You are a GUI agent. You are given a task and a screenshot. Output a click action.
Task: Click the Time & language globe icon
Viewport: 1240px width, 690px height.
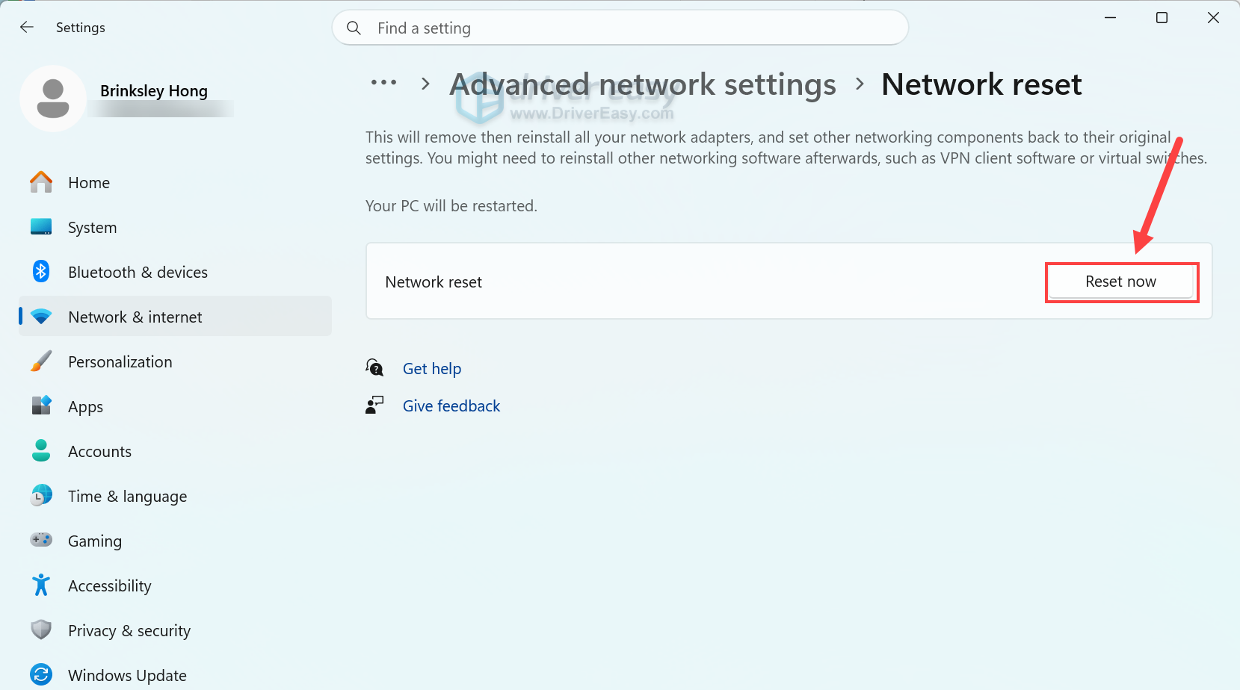[x=41, y=495]
